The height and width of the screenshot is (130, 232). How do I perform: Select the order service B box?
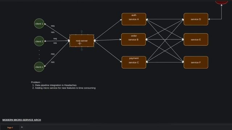coord(133,39)
